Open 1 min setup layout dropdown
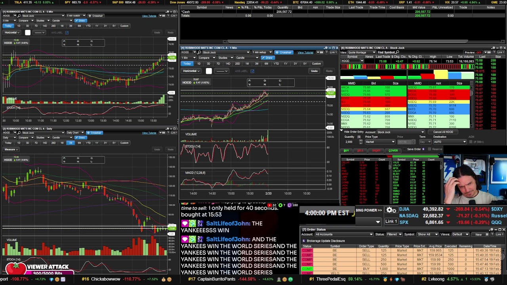The height and width of the screenshot is (285, 507). (262, 52)
